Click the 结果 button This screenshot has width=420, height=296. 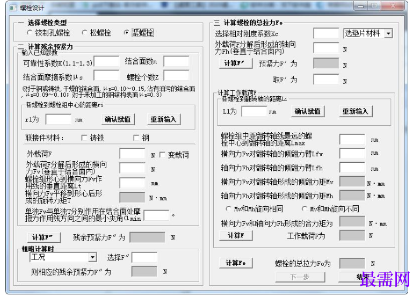(363, 277)
